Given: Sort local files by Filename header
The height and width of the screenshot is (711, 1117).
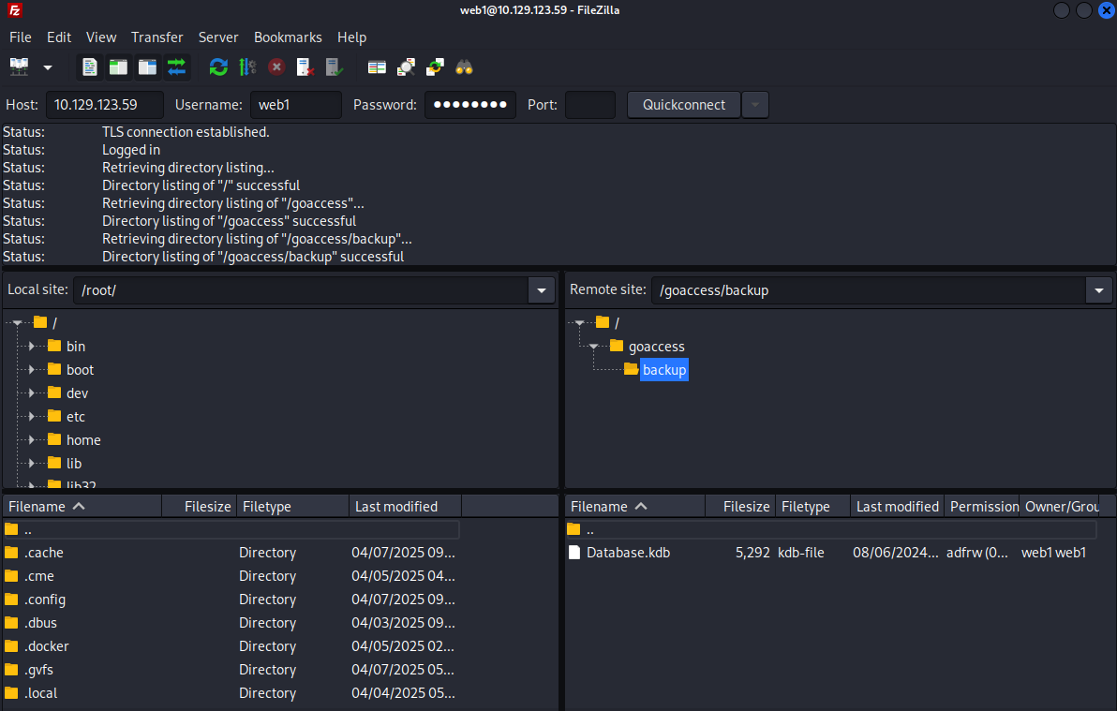Looking at the screenshot, I should coord(82,507).
